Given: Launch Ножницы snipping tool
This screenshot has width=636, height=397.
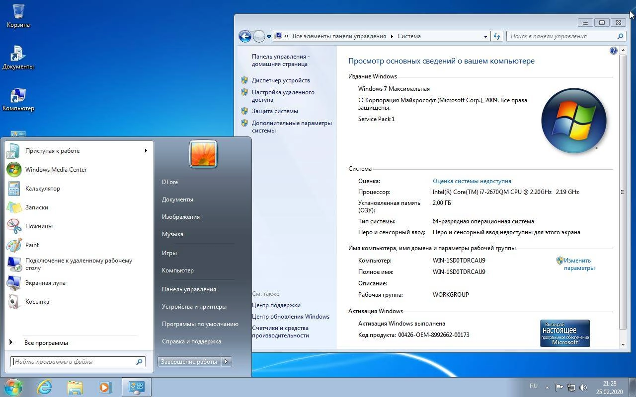Looking at the screenshot, I should tap(79, 226).
